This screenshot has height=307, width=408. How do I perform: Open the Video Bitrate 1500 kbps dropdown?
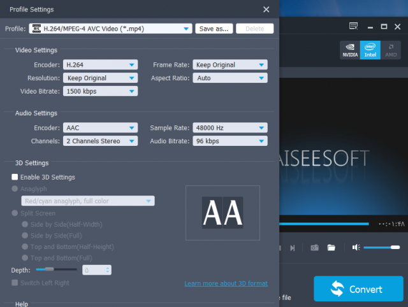pyautogui.click(x=101, y=91)
